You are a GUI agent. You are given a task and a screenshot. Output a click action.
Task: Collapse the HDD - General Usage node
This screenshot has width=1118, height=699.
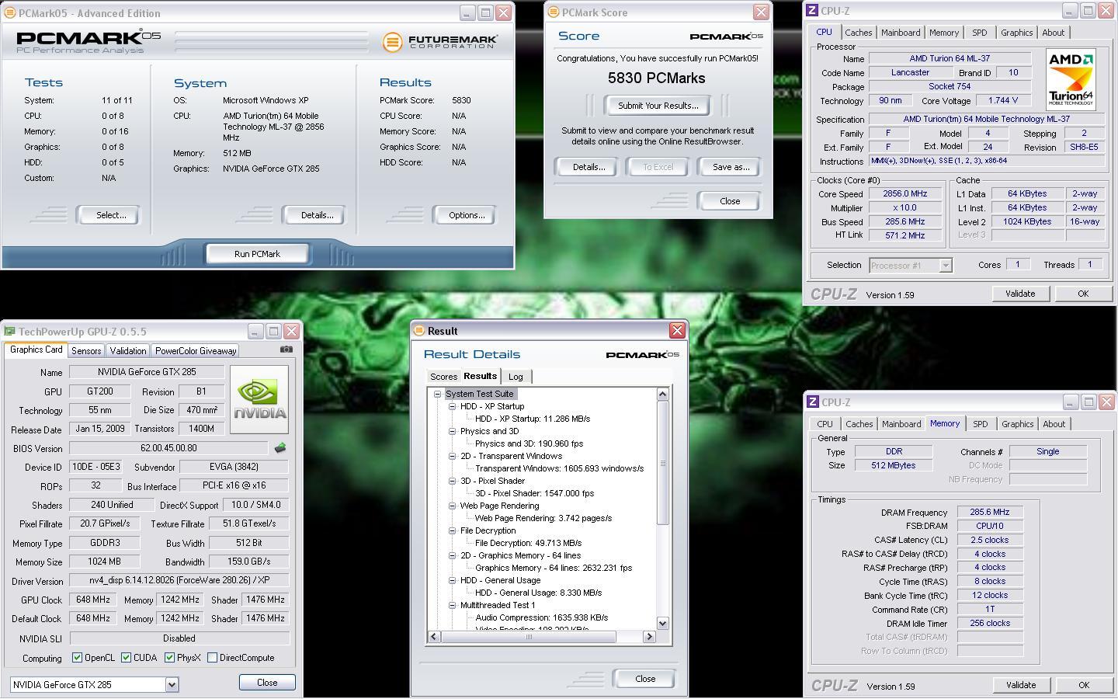pyautogui.click(x=452, y=580)
